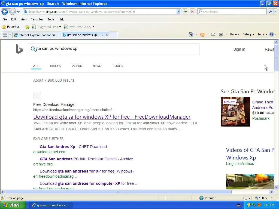This screenshot has height=209, width=279.
Task: Click the RSS Feeds icon
Action: (x=202, y=35)
